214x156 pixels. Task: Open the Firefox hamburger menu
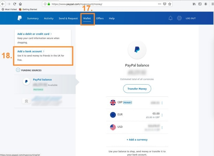(212, 4)
